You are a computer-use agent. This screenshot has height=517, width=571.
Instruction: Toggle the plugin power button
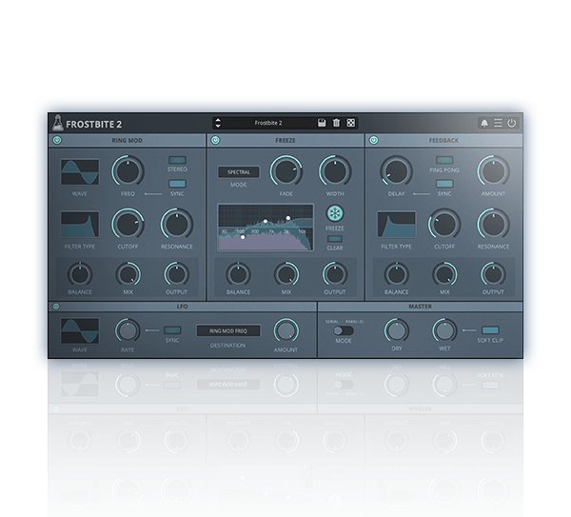click(512, 123)
